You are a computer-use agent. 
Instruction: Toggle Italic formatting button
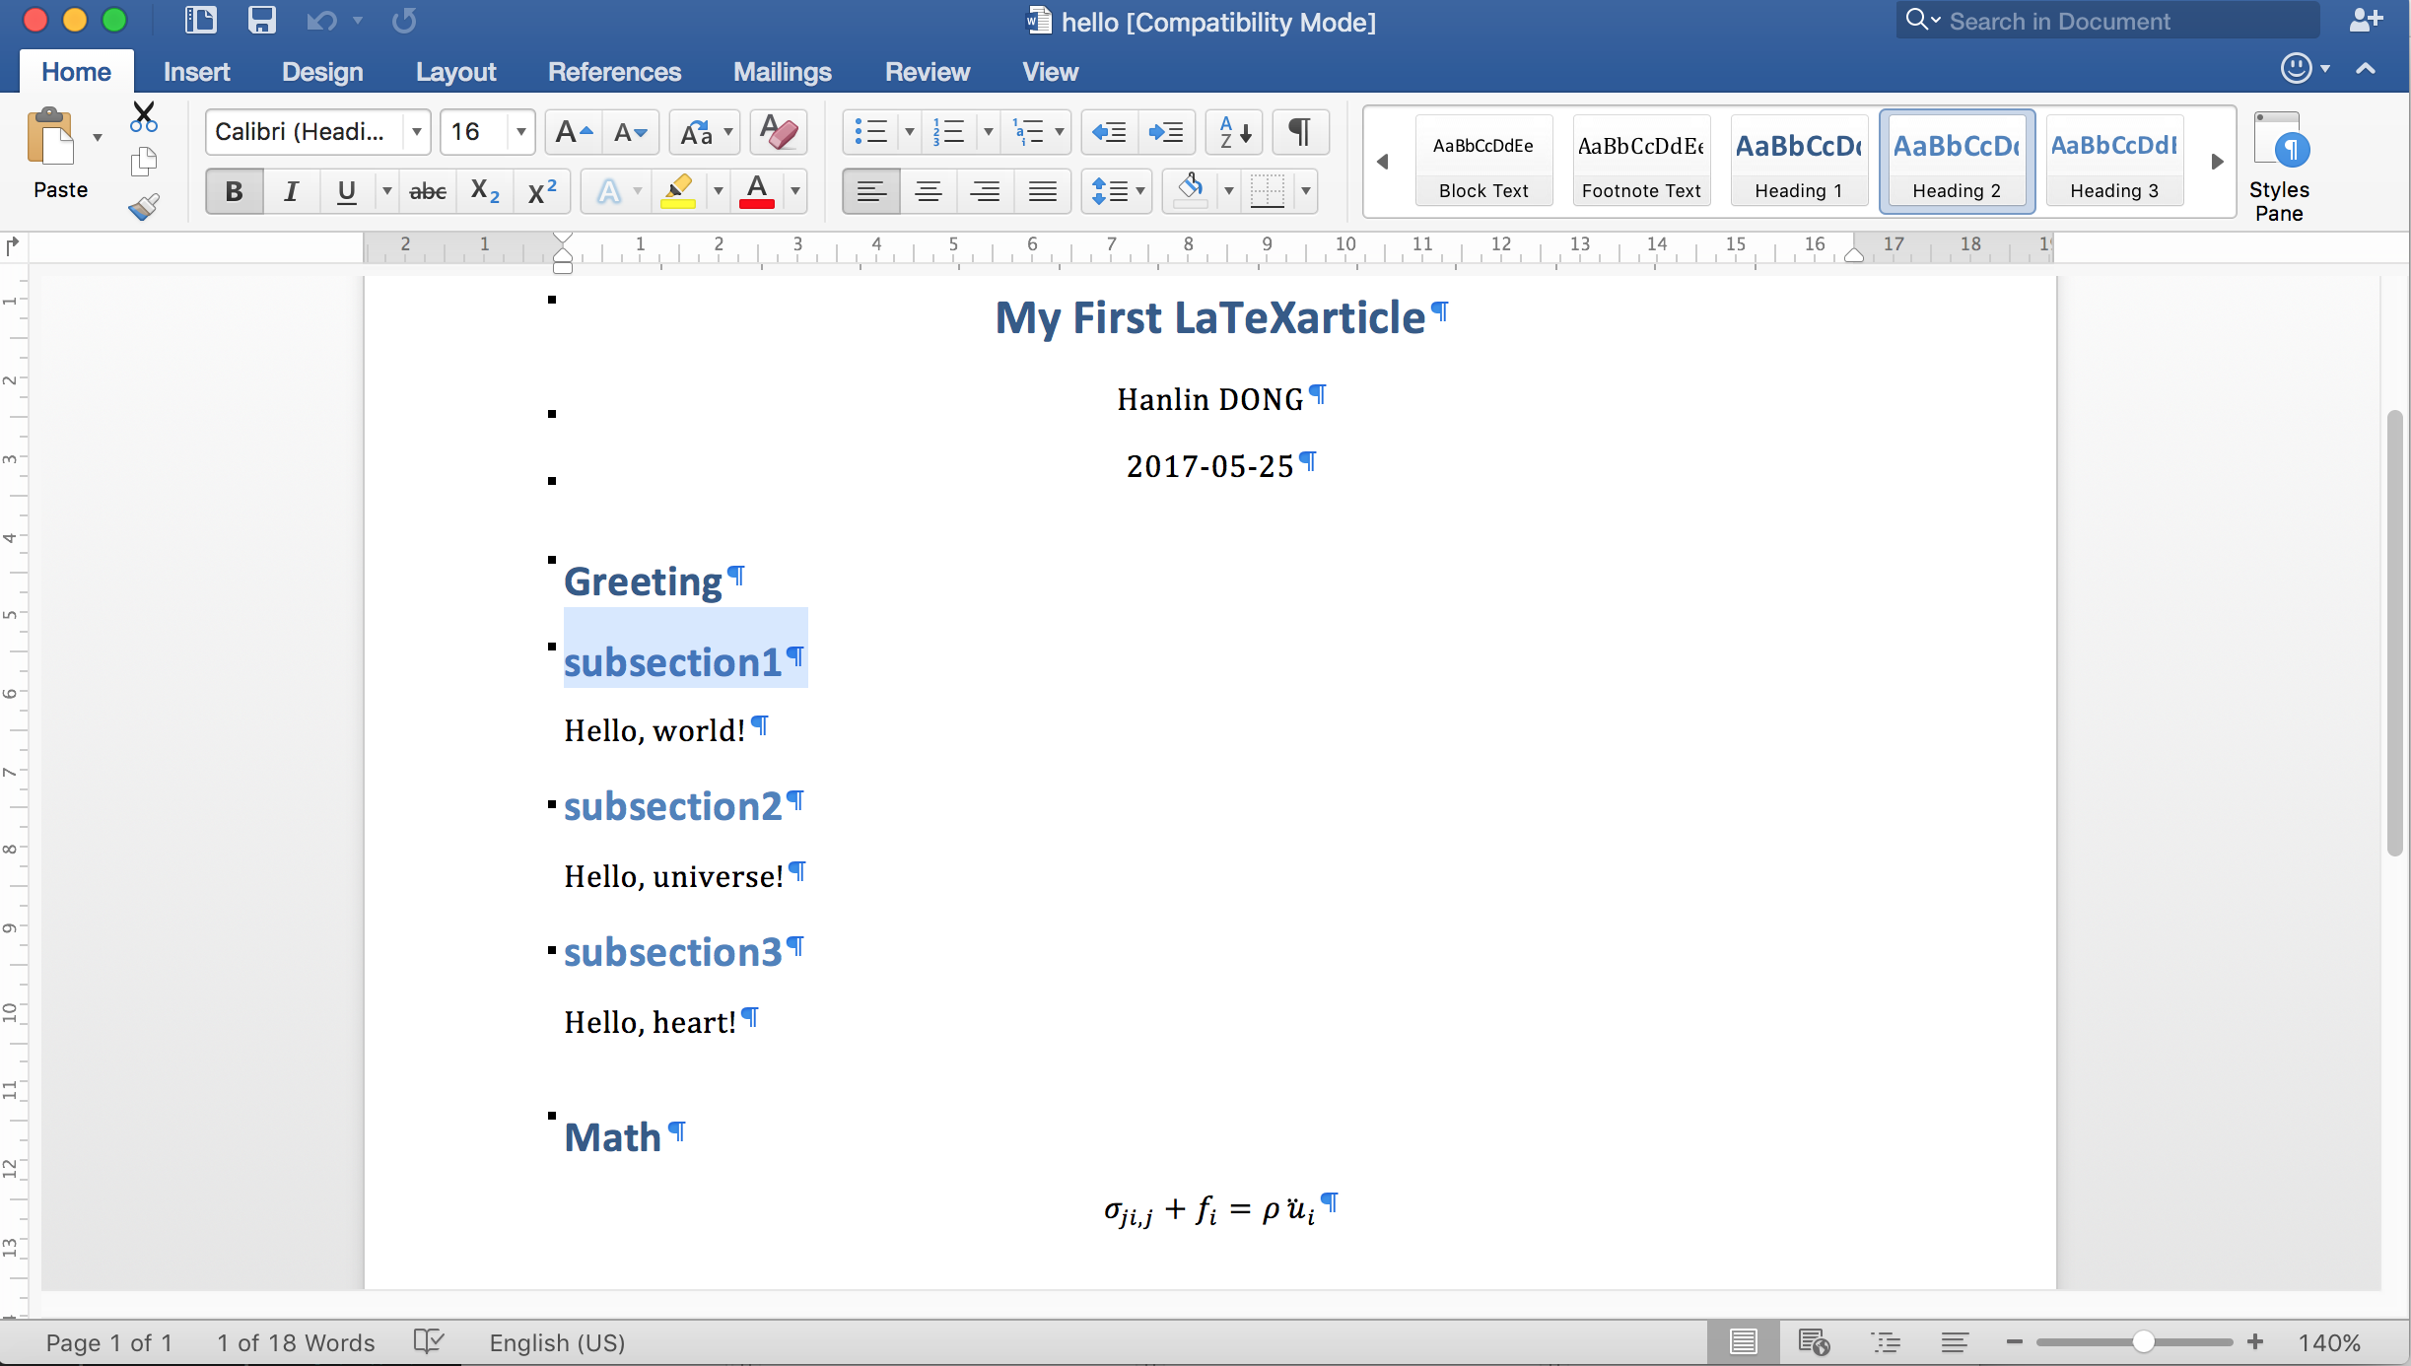pyautogui.click(x=291, y=191)
